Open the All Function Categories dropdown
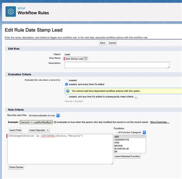The height and width of the screenshot is (179, 182). 130,132
